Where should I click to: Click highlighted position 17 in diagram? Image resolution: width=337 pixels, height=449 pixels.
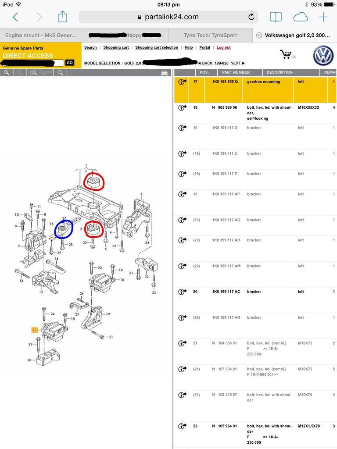pyautogui.click(x=35, y=330)
